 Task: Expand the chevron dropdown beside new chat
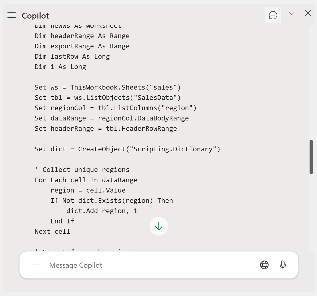point(291,14)
